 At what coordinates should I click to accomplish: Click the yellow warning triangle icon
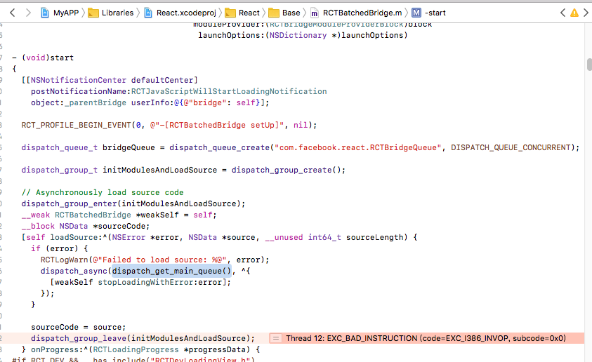[574, 13]
